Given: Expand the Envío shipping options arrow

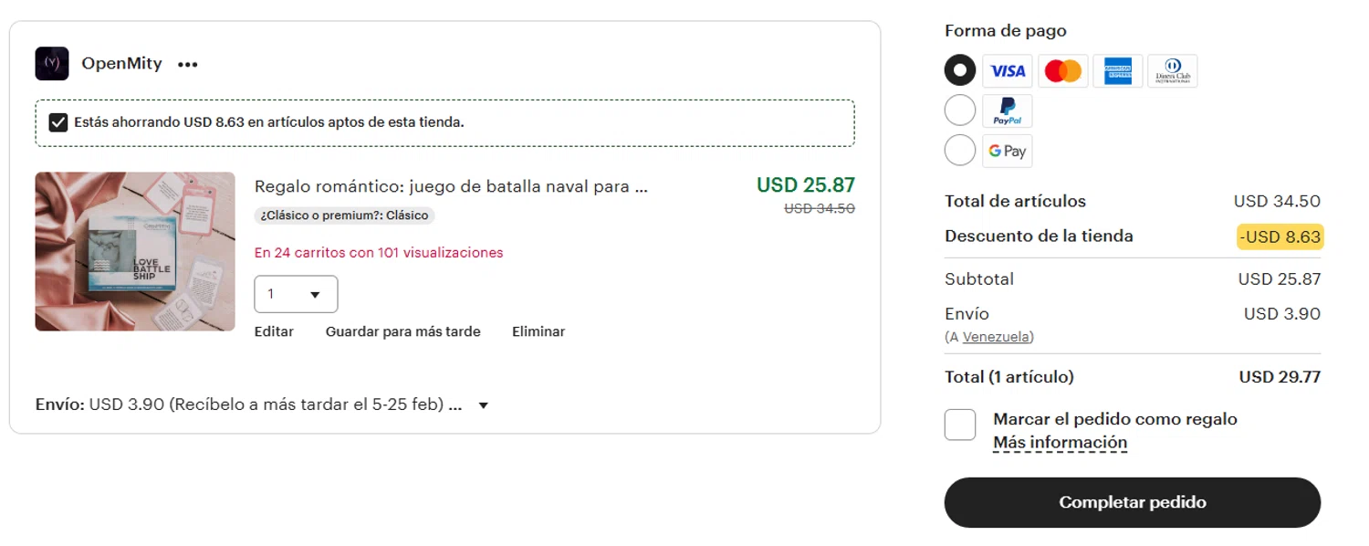Looking at the screenshot, I should click(x=484, y=405).
